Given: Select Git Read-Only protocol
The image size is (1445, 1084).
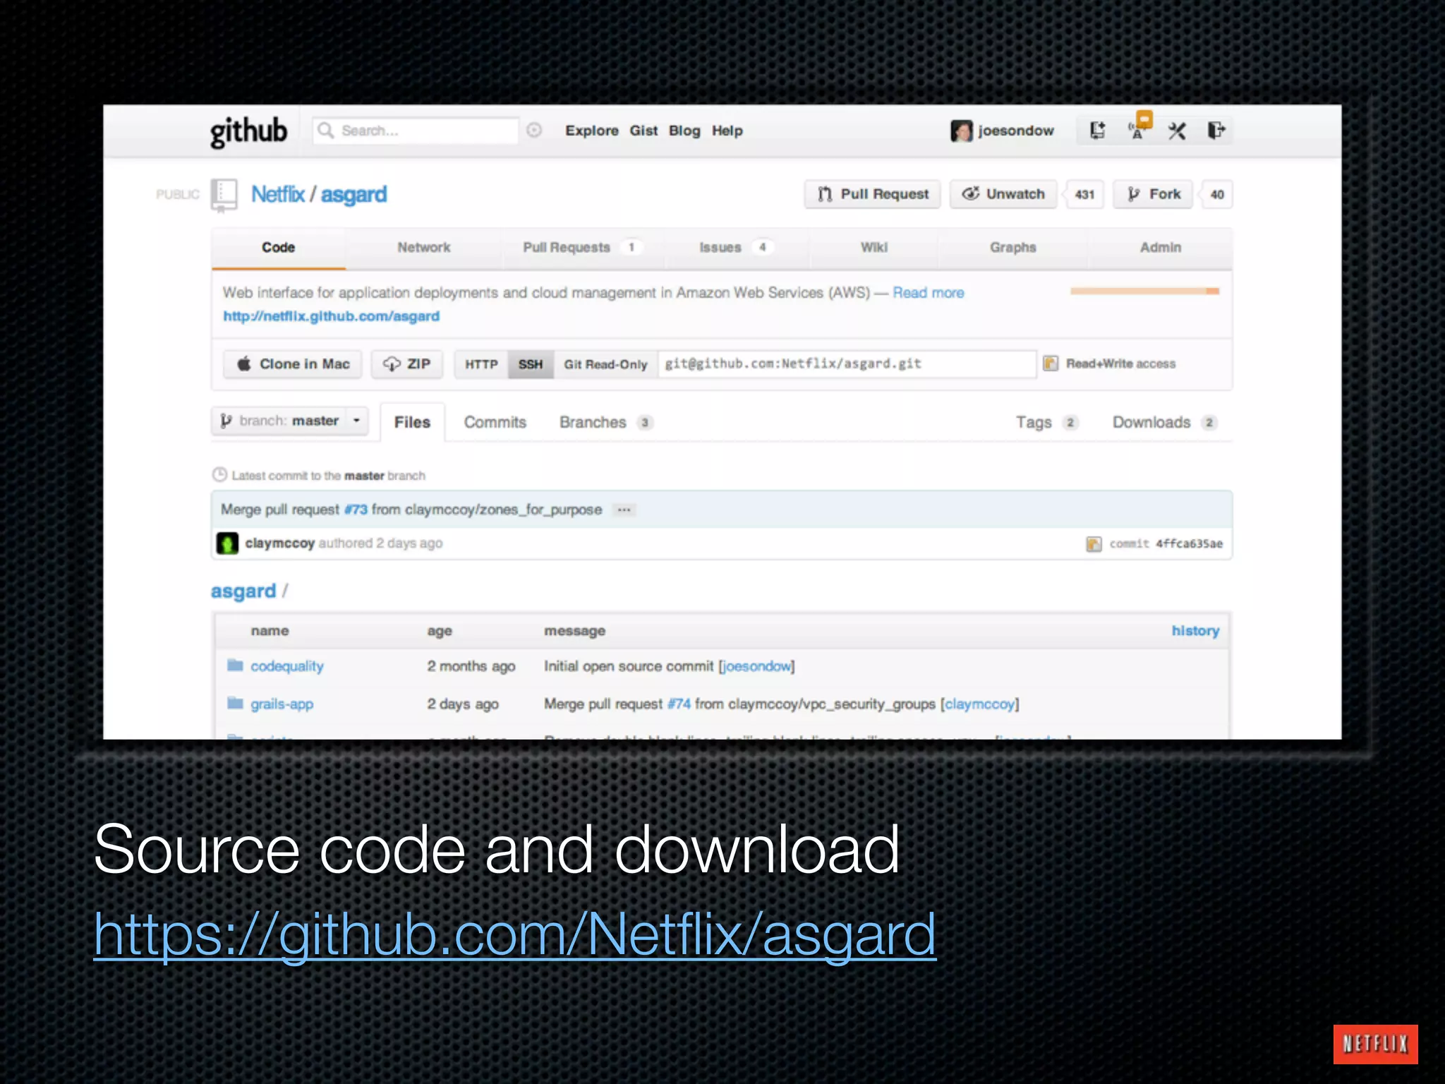Looking at the screenshot, I should 605,364.
